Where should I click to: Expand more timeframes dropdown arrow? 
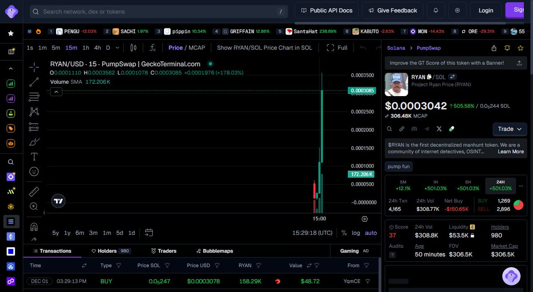coord(117,47)
